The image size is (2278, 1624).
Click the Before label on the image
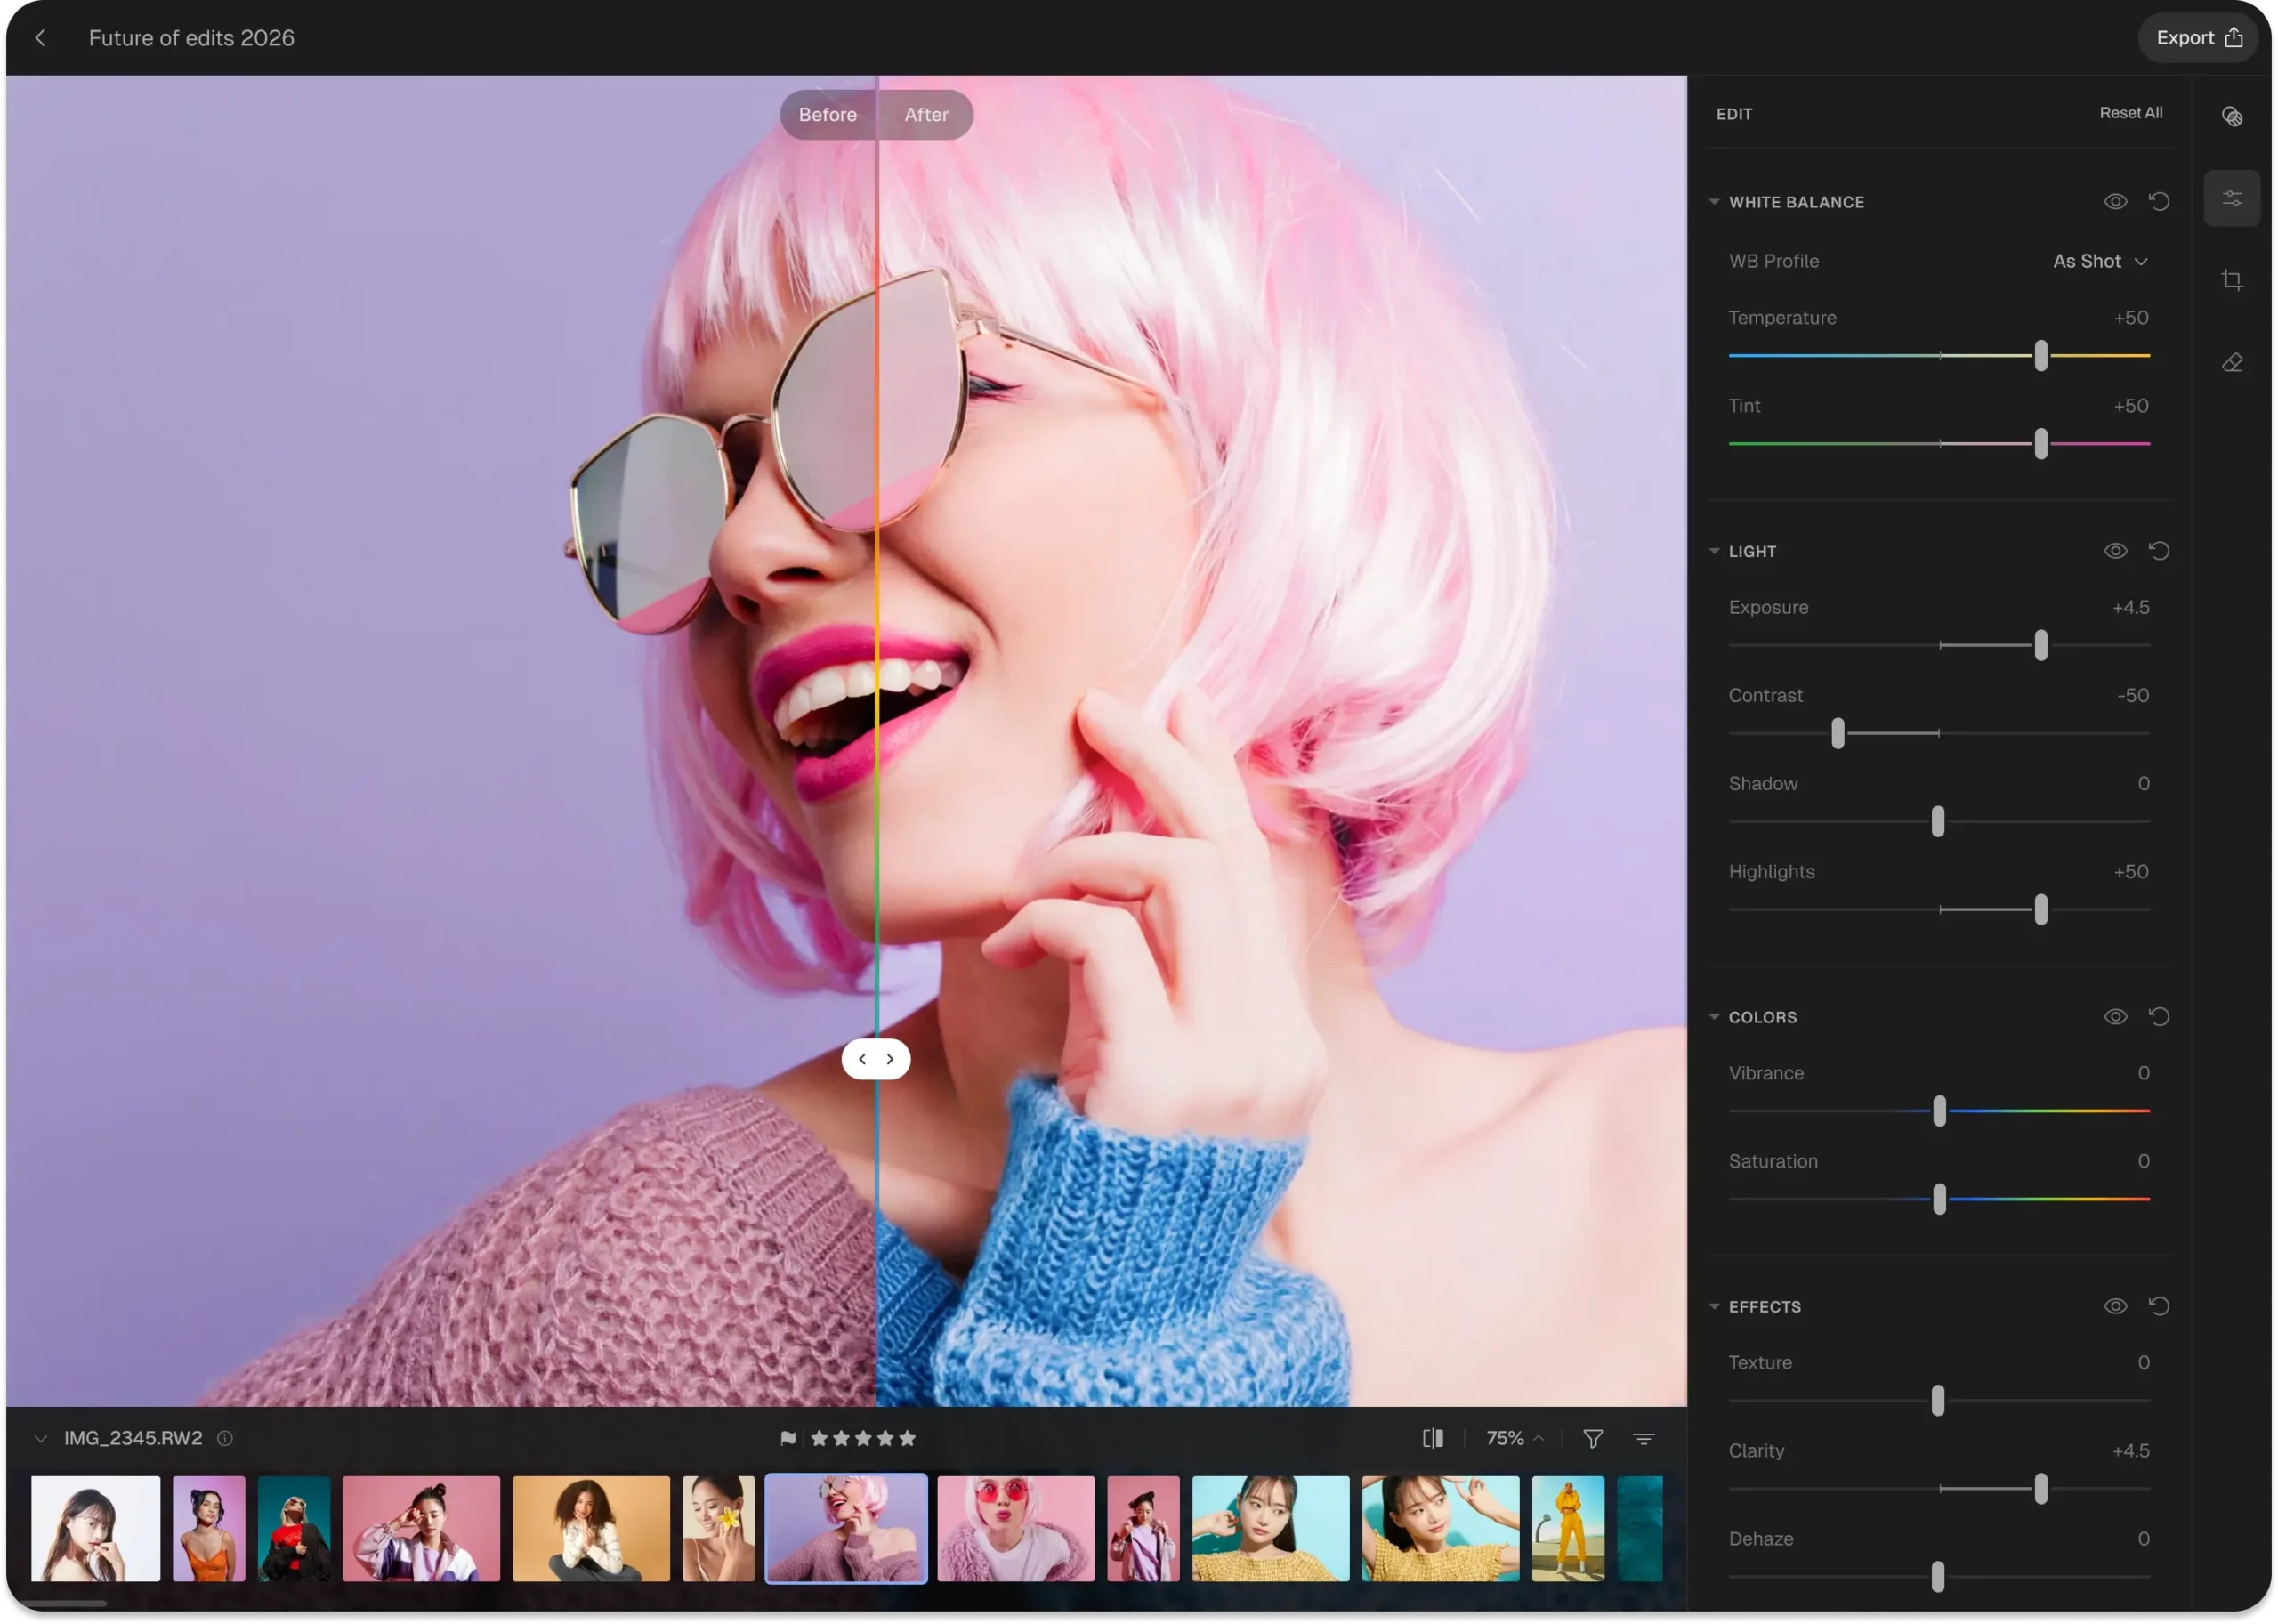pos(827,115)
